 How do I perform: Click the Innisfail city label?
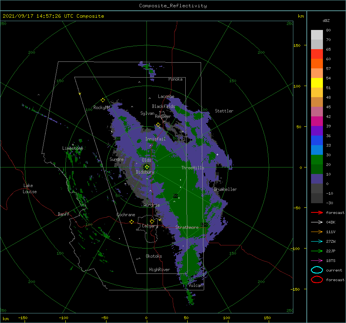coord(155,139)
